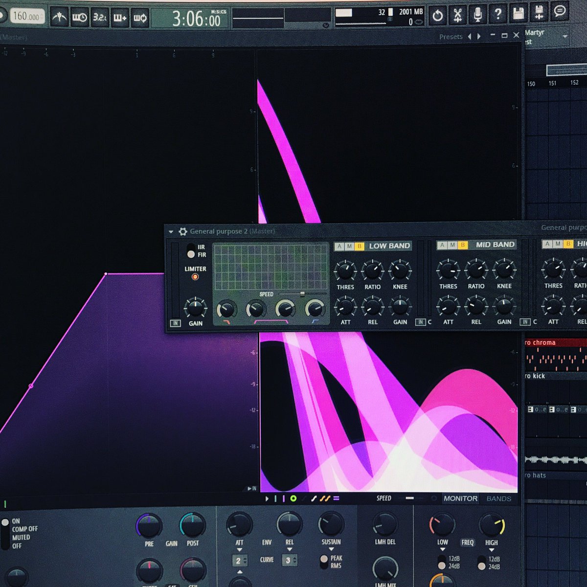The height and width of the screenshot is (587, 587).
Task: Select next preset arrow next to Presets
Action: [x=479, y=36]
